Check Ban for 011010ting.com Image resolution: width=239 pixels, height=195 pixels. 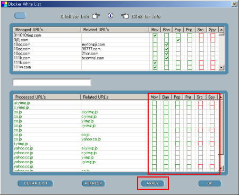[166, 36]
